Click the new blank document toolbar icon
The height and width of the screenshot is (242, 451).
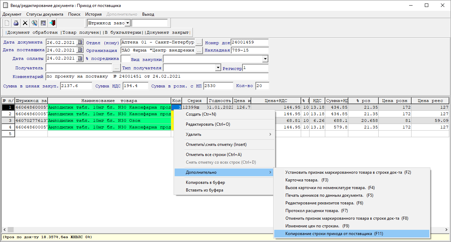click(7, 23)
